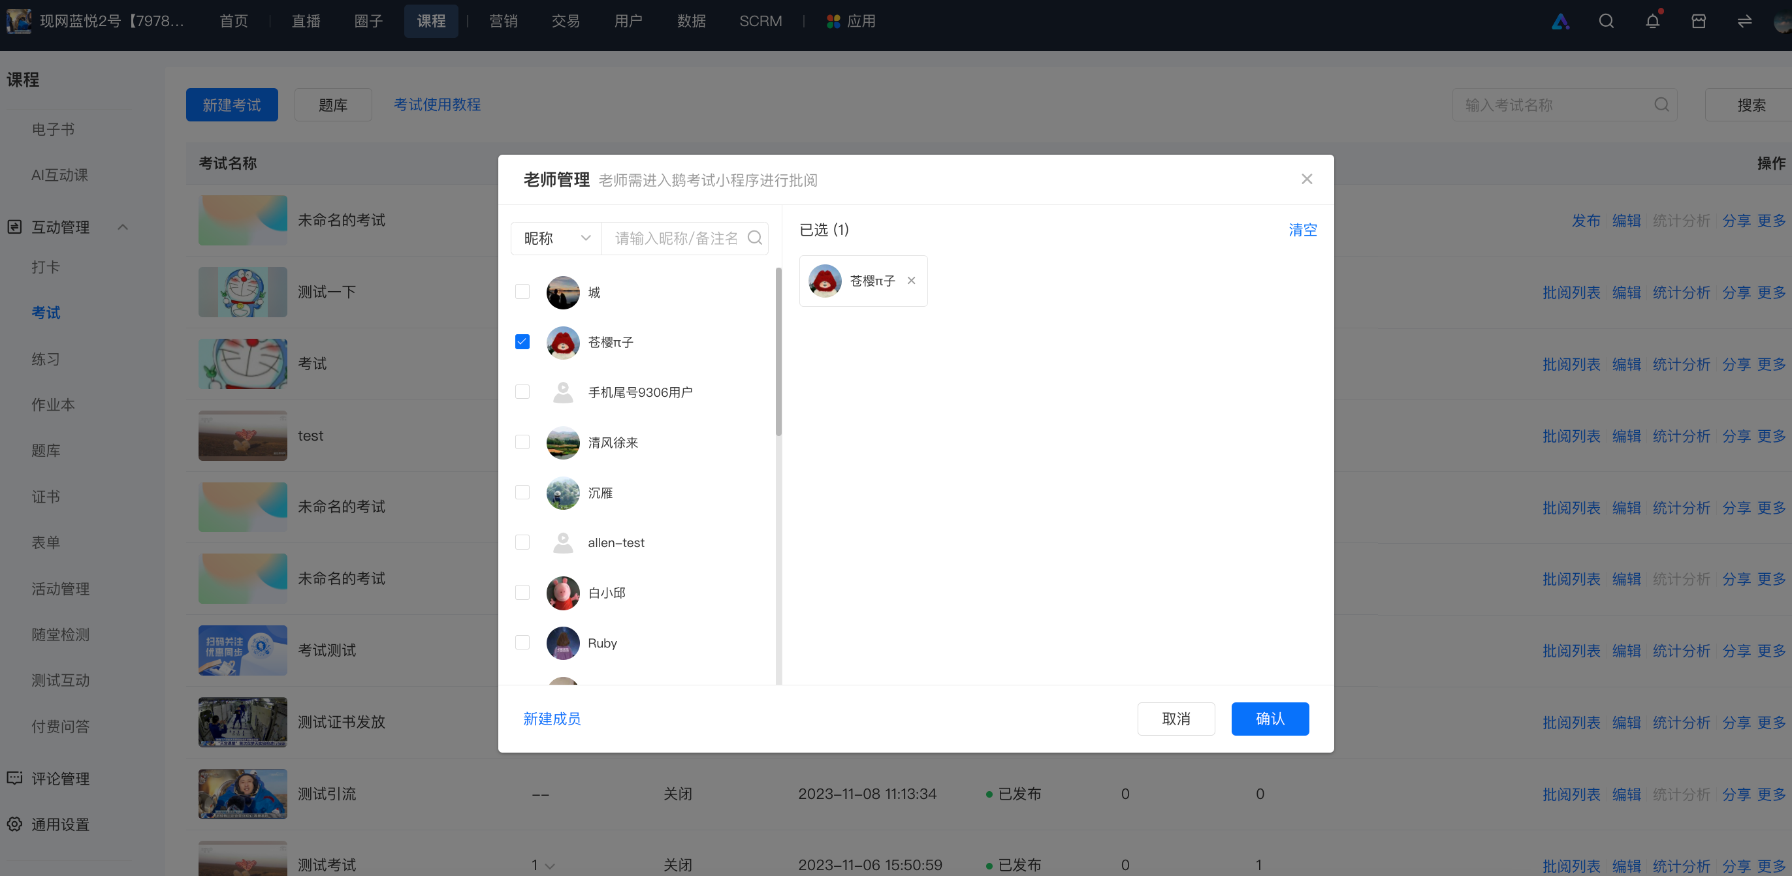Screen dimensions: 1792x876
Task: Click the 通用设置 gear icon
Action: [14, 824]
